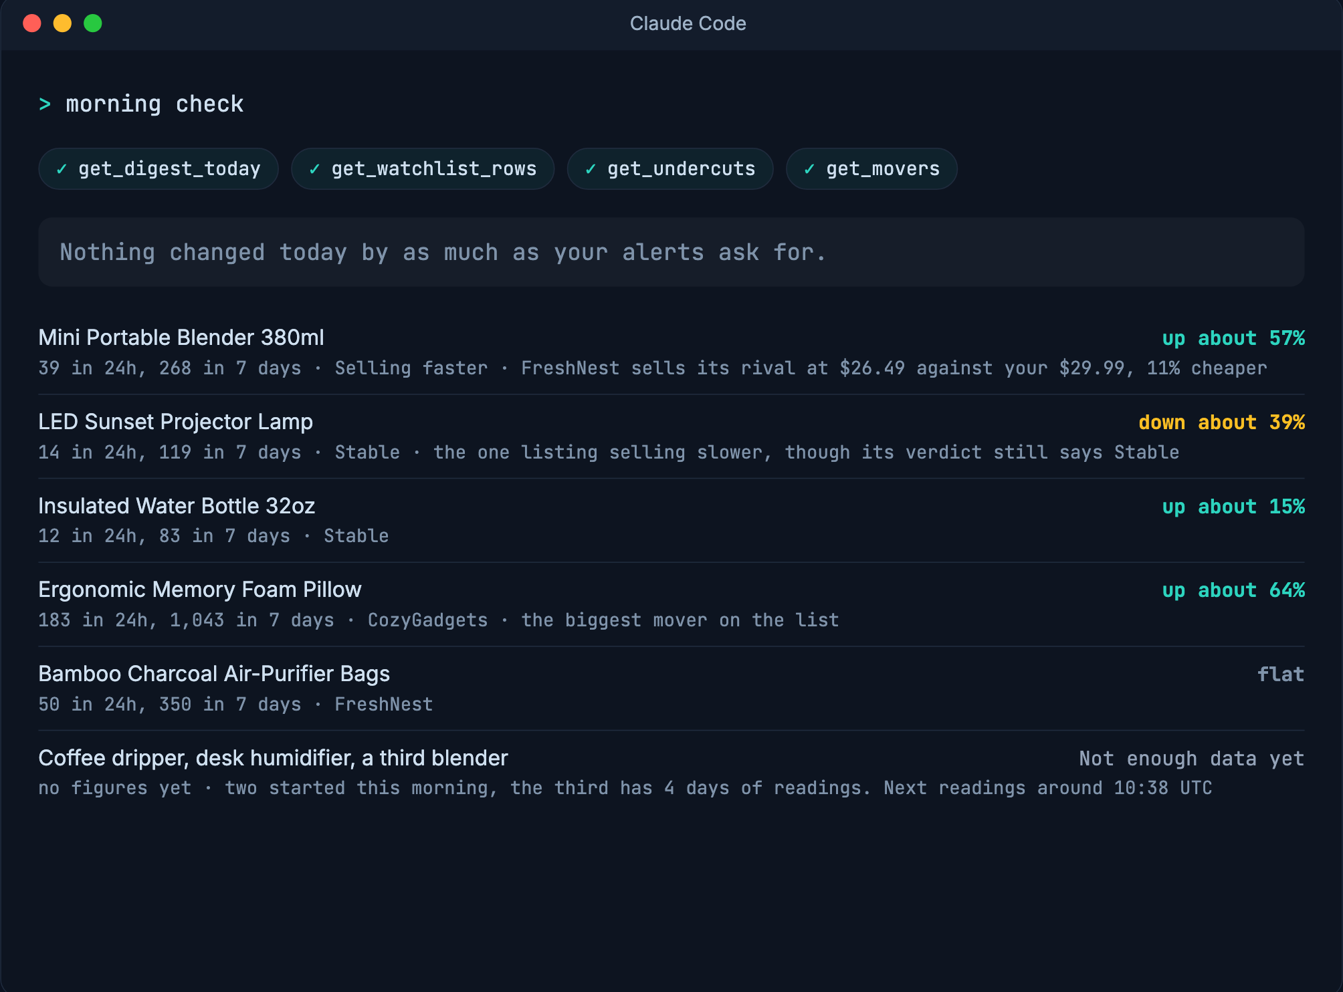This screenshot has width=1343, height=992.
Task: Select the 'no figures yet' details line
Action: (625, 788)
